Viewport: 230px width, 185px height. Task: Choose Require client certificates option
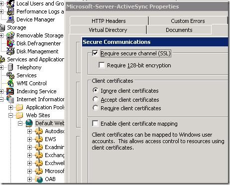96,108
